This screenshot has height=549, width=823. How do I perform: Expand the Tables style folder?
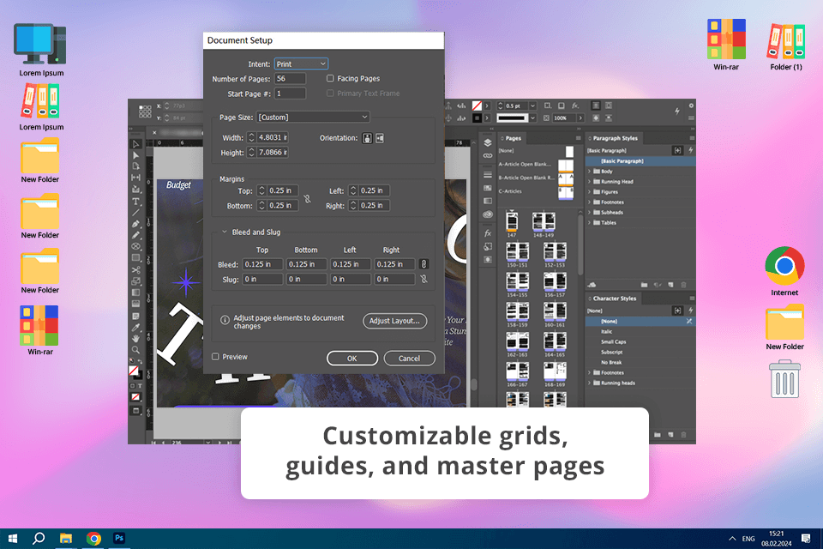point(590,223)
